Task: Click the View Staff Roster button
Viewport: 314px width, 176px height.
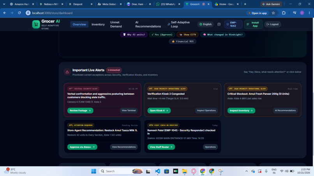Action: point(161,147)
